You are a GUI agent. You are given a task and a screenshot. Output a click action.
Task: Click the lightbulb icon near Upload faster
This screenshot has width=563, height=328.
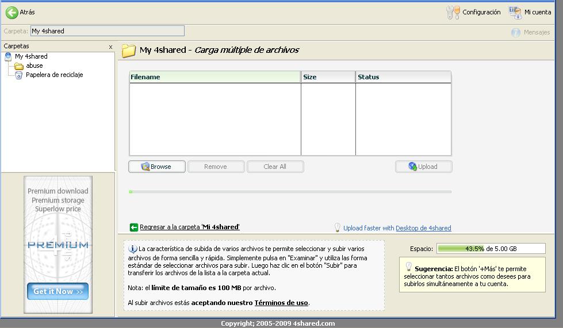(337, 227)
